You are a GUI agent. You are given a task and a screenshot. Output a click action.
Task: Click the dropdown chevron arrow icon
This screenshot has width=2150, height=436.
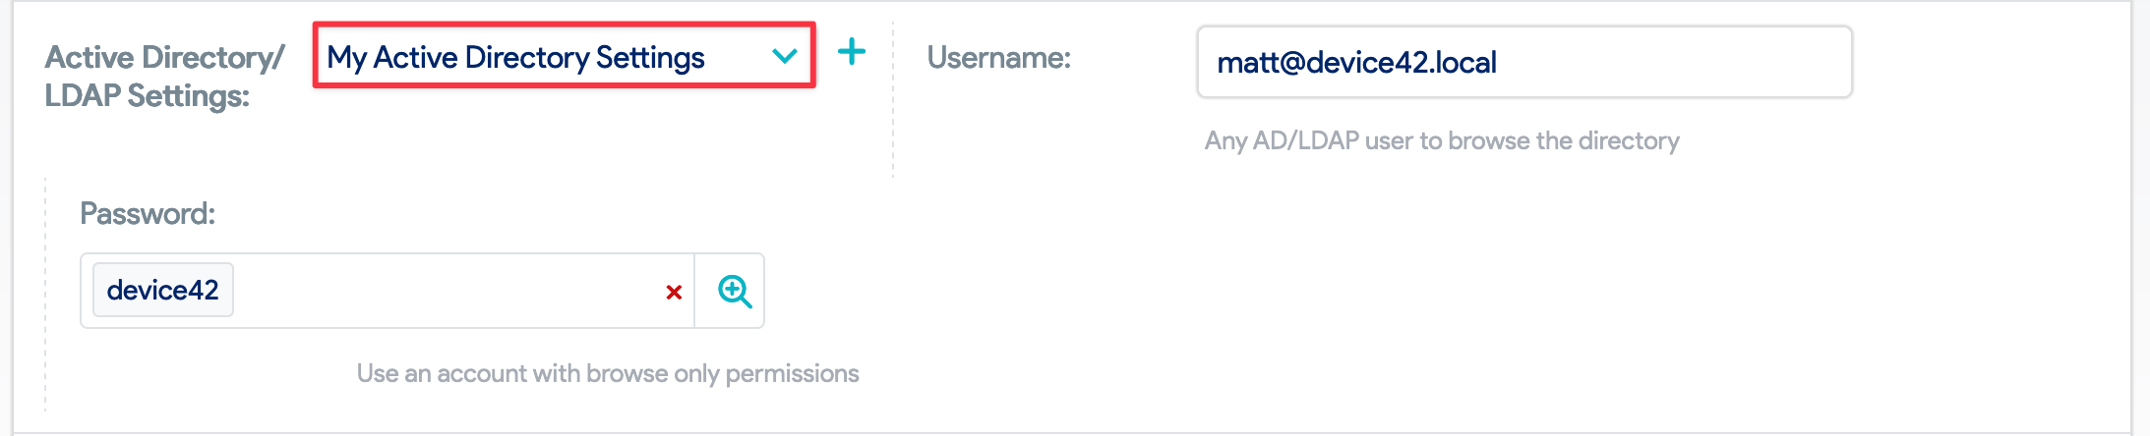(x=785, y=57)
